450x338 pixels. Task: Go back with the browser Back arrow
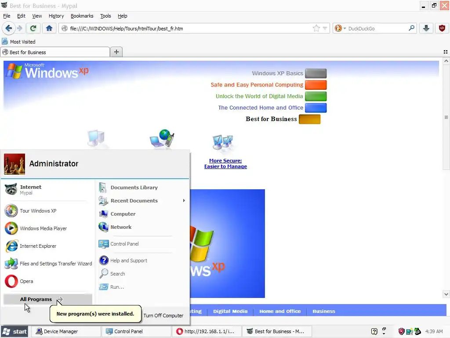pos(8,28)
